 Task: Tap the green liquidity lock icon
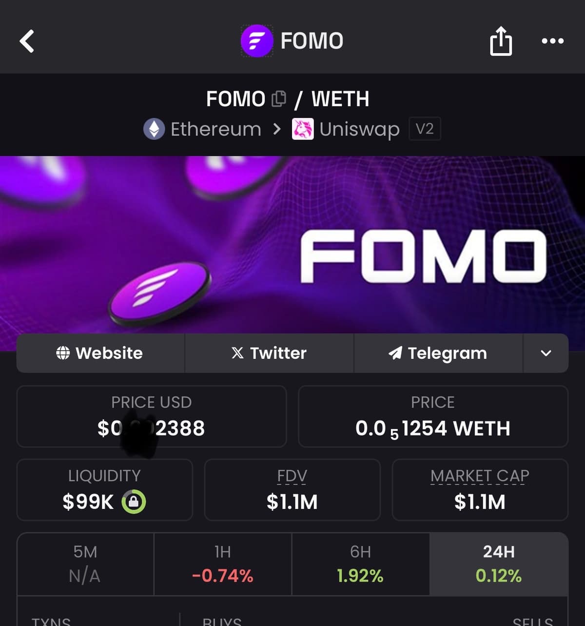(x=134, y=502)
